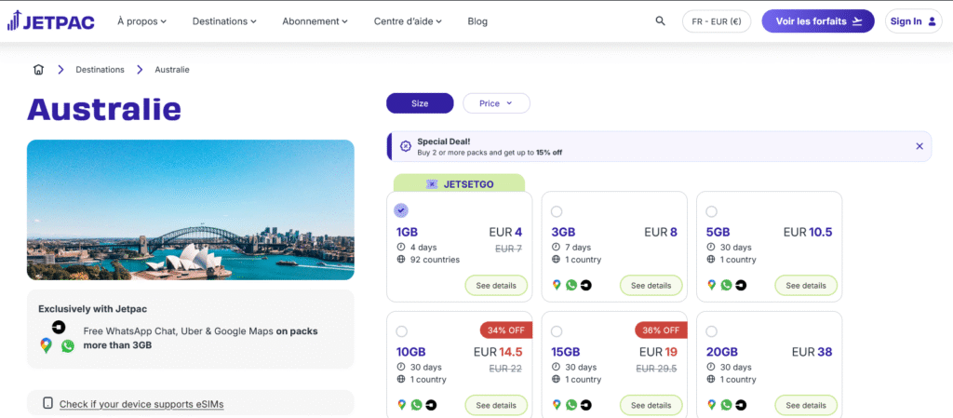Click the Special Deal badge icon
Viewport: 953px width, 418px height.
[406, 146]
